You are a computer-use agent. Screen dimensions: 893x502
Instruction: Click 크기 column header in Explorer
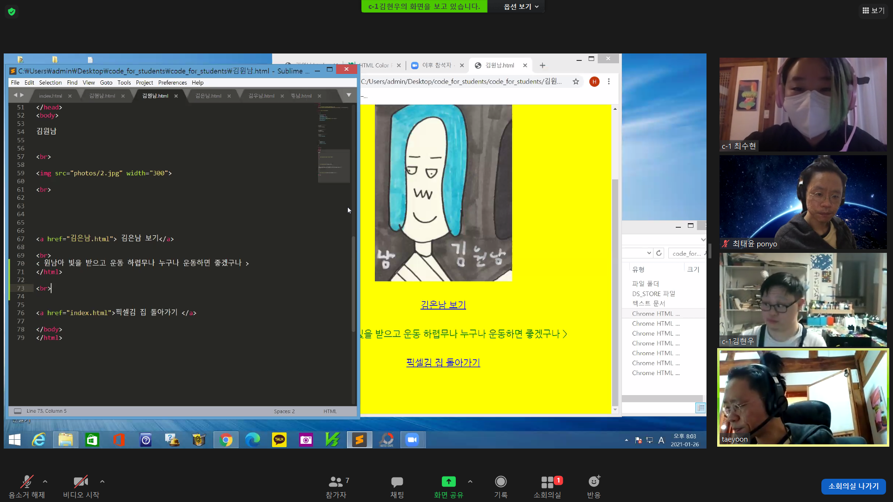[x=693, y=269]
